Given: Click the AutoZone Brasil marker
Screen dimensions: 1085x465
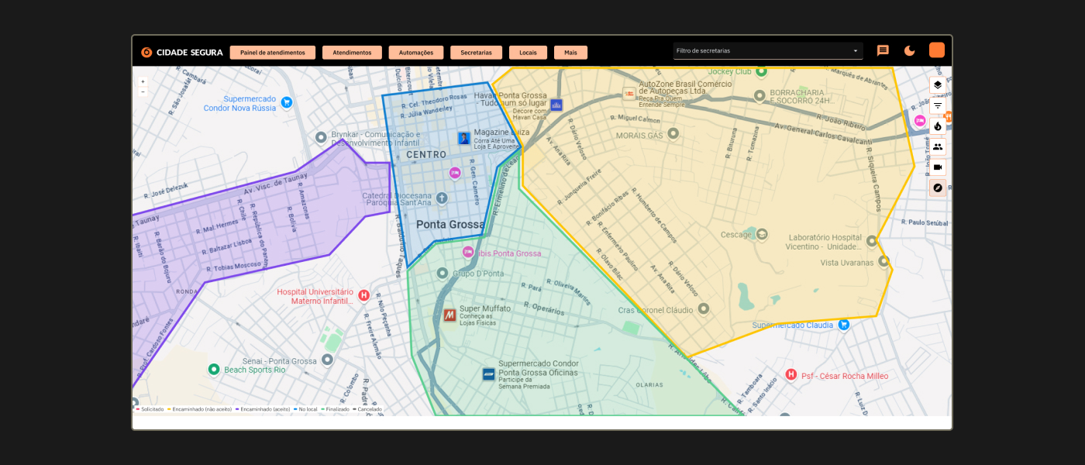Looking at the screenshot, I should (x=629, y=93).
